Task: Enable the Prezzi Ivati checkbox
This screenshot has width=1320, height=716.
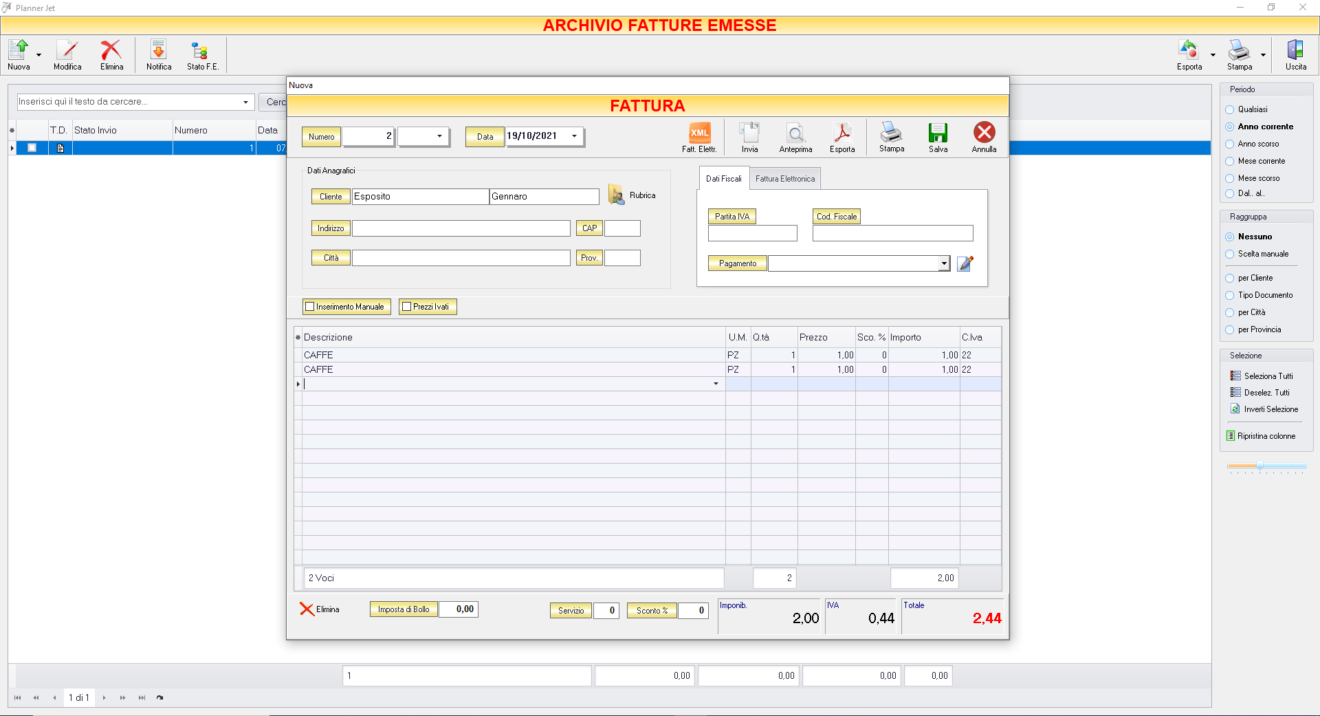Action: [407, 307]
